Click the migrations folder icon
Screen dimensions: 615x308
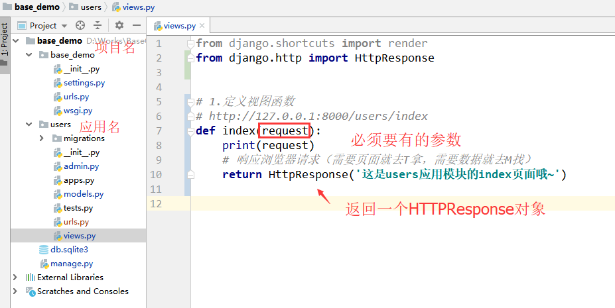(57, 138)
